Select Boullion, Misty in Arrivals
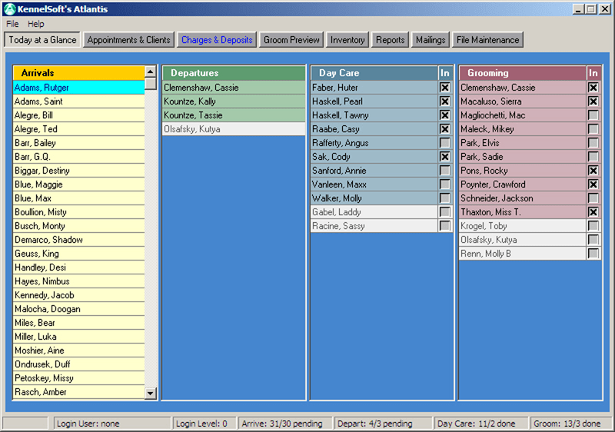Screen dimensions: 615x432 [x=79, y=212]
